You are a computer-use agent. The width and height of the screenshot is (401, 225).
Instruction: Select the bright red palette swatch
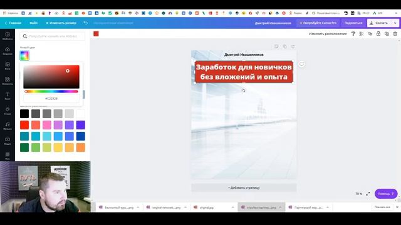(24, 125)
